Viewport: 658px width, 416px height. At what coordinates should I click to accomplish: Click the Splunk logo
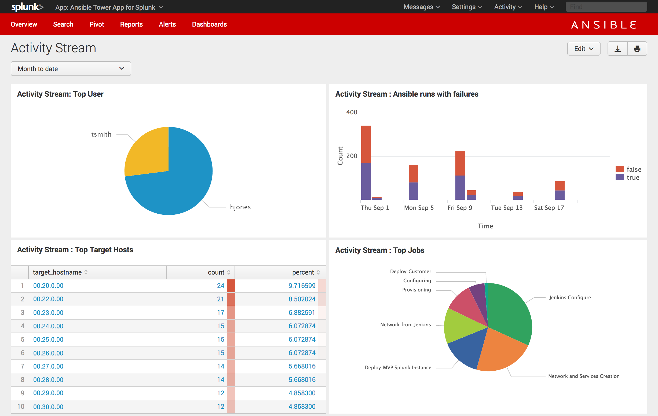click(27, 7)
